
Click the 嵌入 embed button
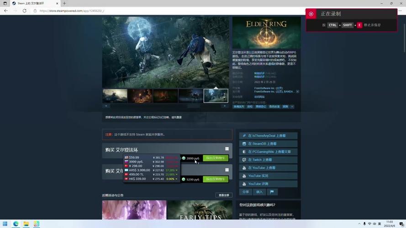(259, 192)
